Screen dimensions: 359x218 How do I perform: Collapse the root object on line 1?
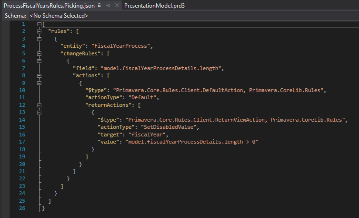pos(39,24)
